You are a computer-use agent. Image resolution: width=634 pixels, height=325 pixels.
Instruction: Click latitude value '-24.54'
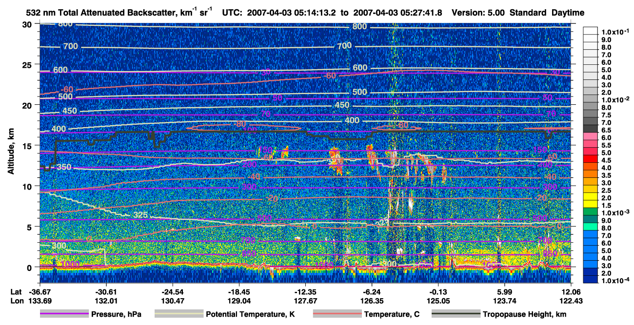point(172,292)
